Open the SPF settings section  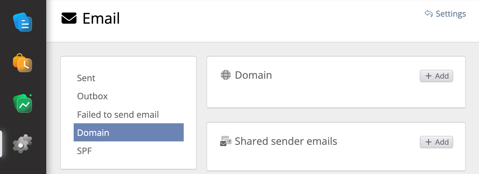click(x=84, y=151)
